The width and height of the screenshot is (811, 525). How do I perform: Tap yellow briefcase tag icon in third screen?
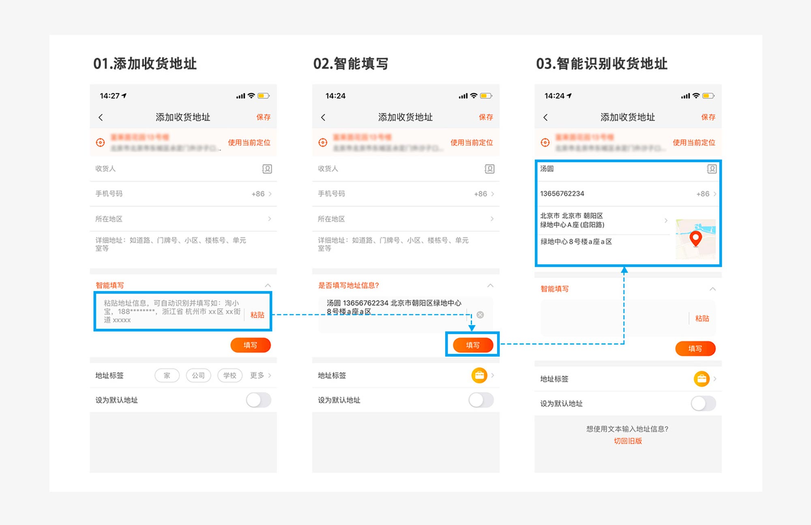701,379
